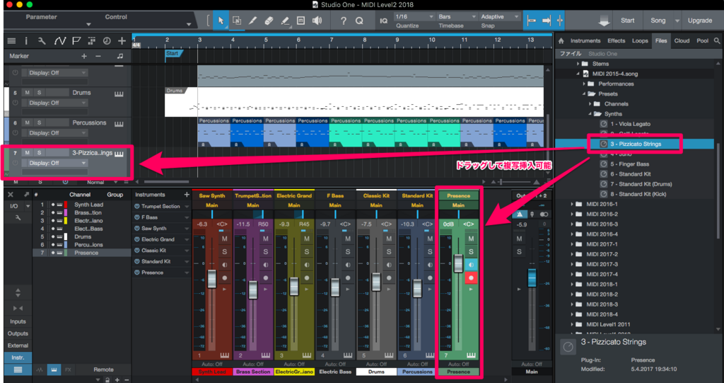Mute the Saw Synth mixer channel
Screen dimensions: 724x383
(225, 239)
